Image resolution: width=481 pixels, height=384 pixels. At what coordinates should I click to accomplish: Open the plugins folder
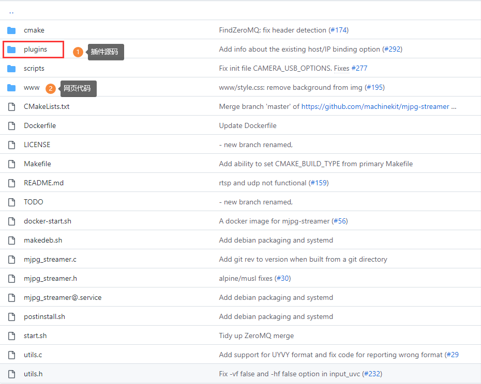click(x=35, y=50)
